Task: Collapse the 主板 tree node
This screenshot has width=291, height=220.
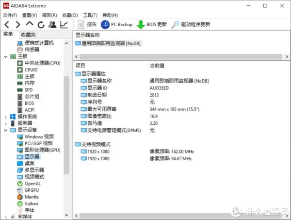Action: [x=5, y=56]
